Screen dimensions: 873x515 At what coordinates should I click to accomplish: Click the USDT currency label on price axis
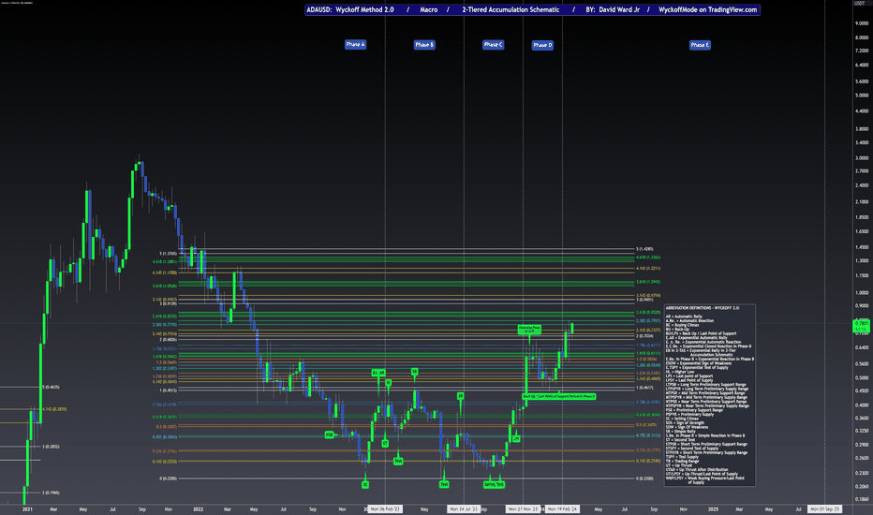[x=860, y=4]
